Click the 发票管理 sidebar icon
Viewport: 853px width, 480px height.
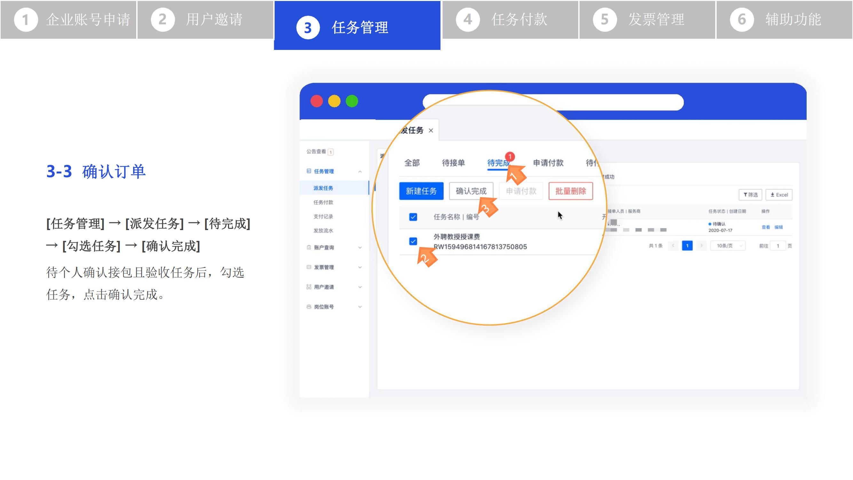click(309, 267)
